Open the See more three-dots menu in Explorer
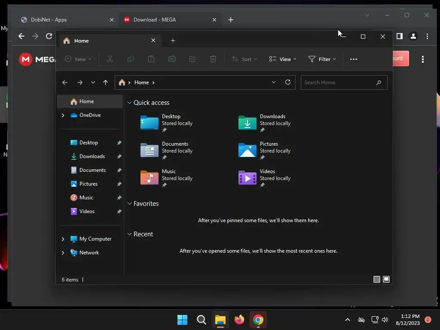Viewport: 440px width, 330px height. pyautogui.click(x=354, y=59)
